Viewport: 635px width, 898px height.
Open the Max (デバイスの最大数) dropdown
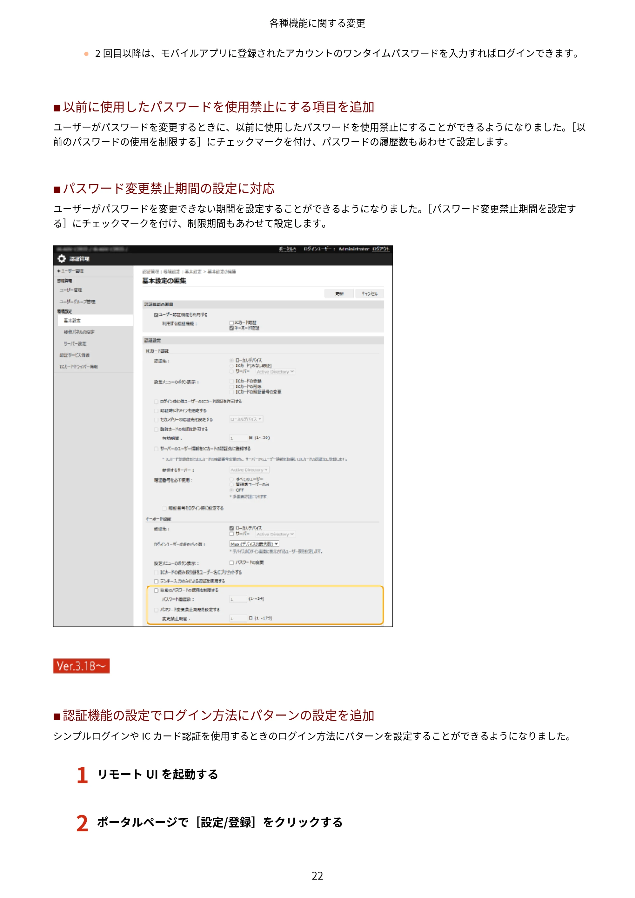tap(254, 544)
